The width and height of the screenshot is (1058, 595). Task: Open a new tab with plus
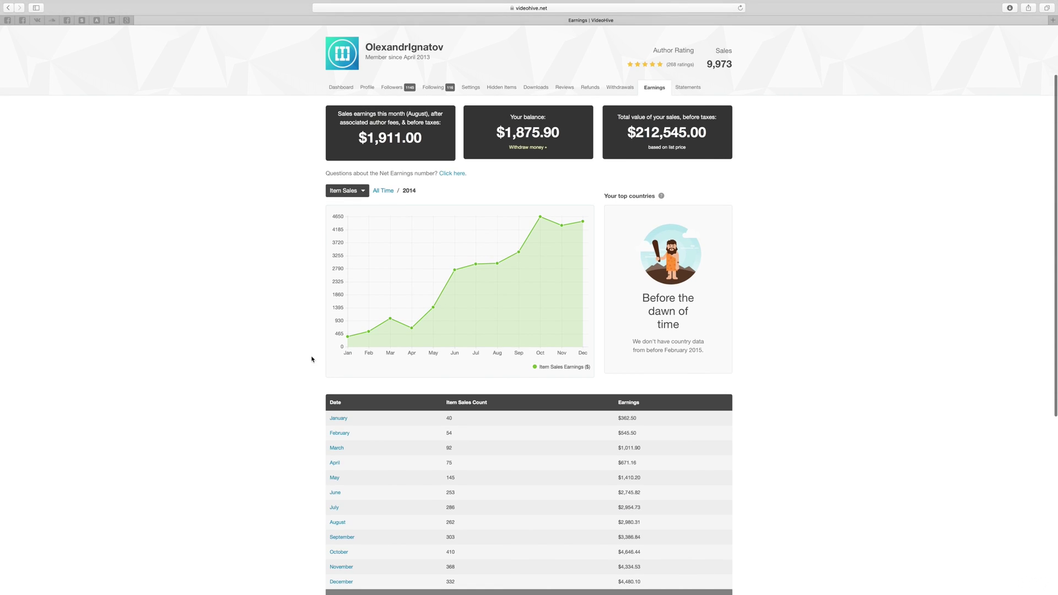[x=1052, y=20]
